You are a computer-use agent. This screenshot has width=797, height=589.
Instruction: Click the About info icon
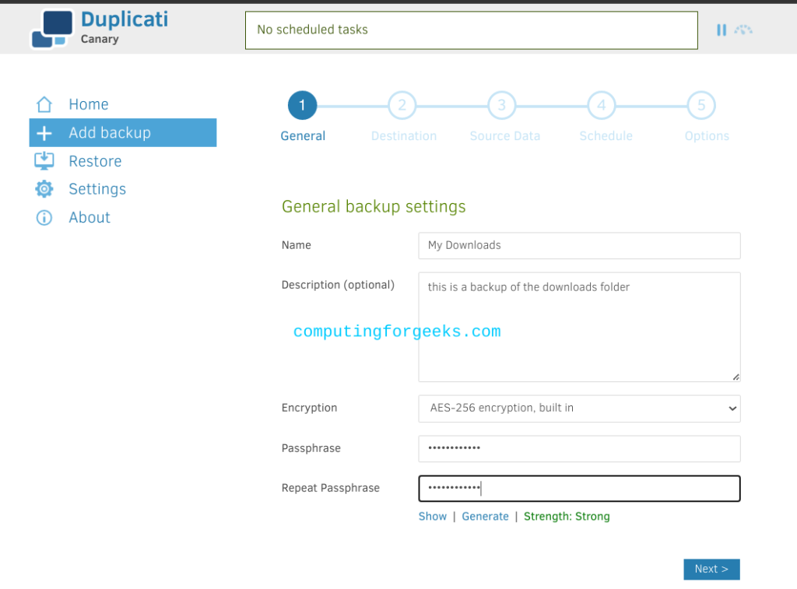44,217
